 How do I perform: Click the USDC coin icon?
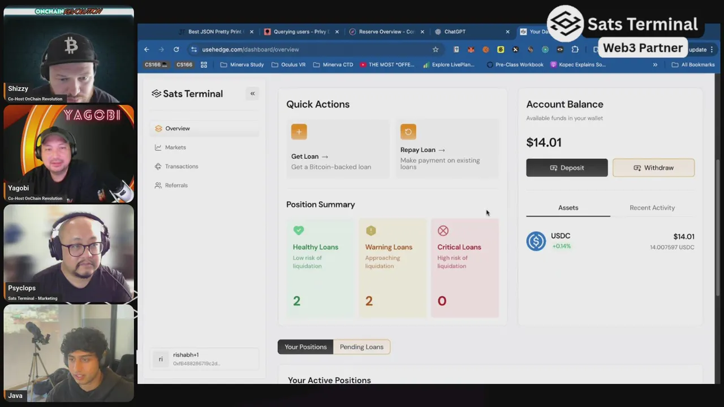click(536, 241)
